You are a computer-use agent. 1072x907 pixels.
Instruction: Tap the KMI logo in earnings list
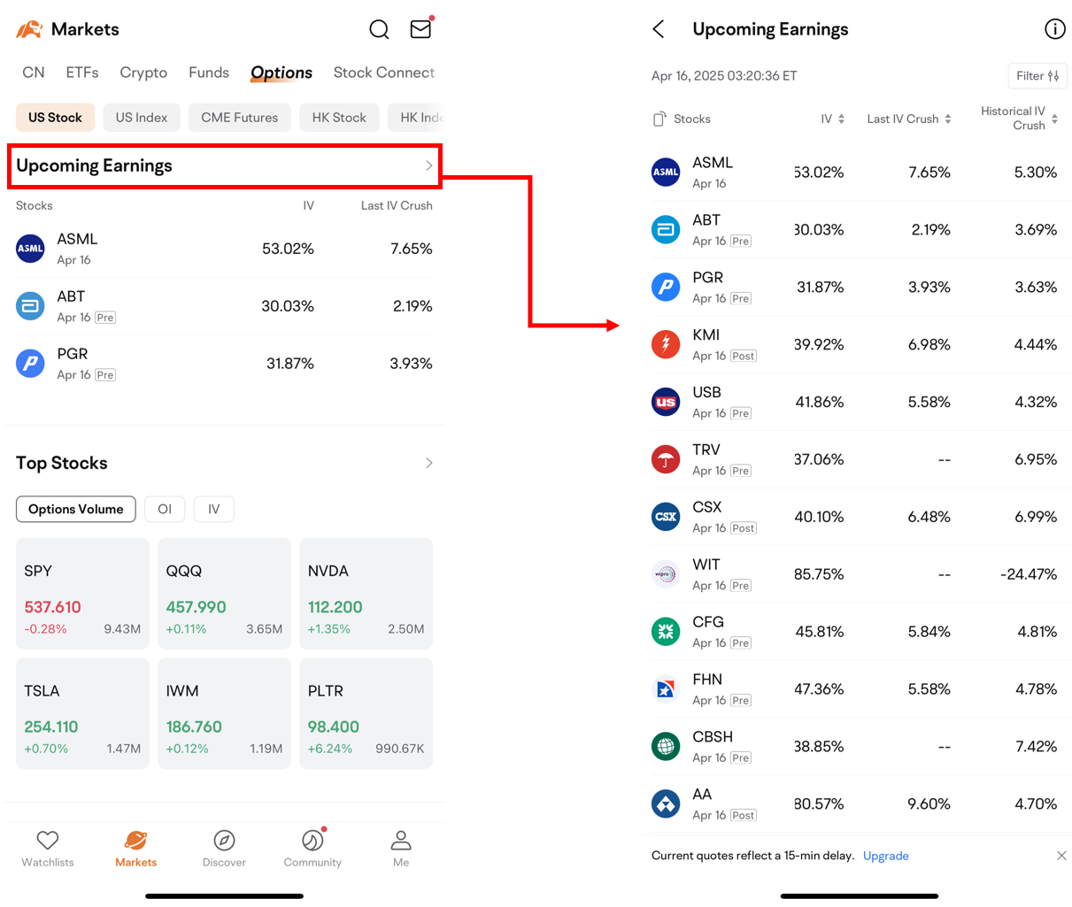pos(666,344)
